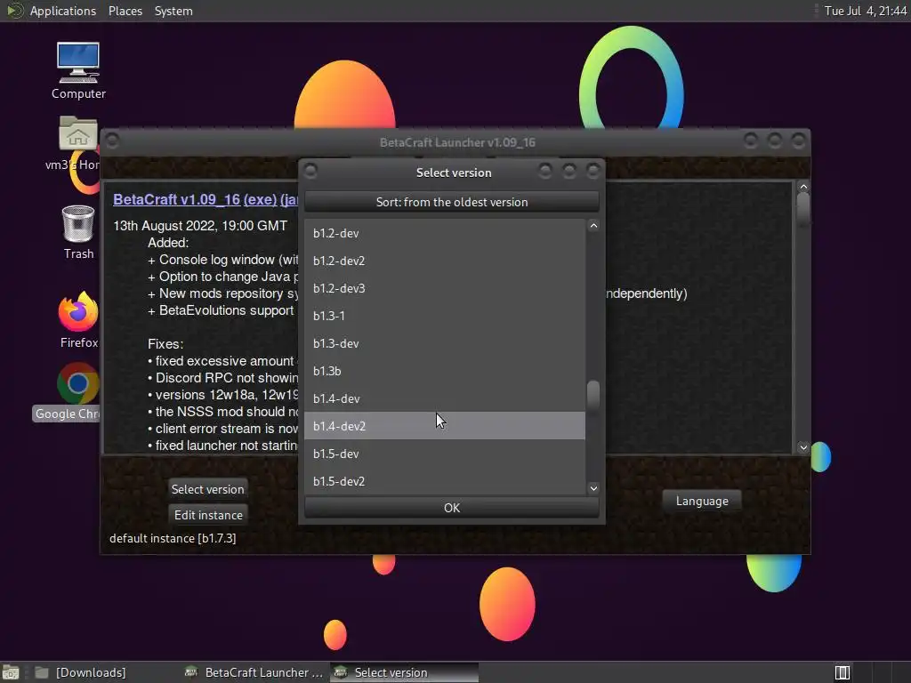This screenshot has width=911, height=683.
Task: Click Select version button in launcher window
Action: [x=207, y=489]
